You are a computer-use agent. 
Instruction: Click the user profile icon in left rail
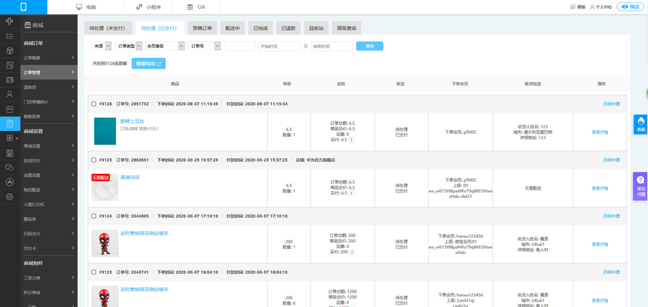(x=10, y=95)
